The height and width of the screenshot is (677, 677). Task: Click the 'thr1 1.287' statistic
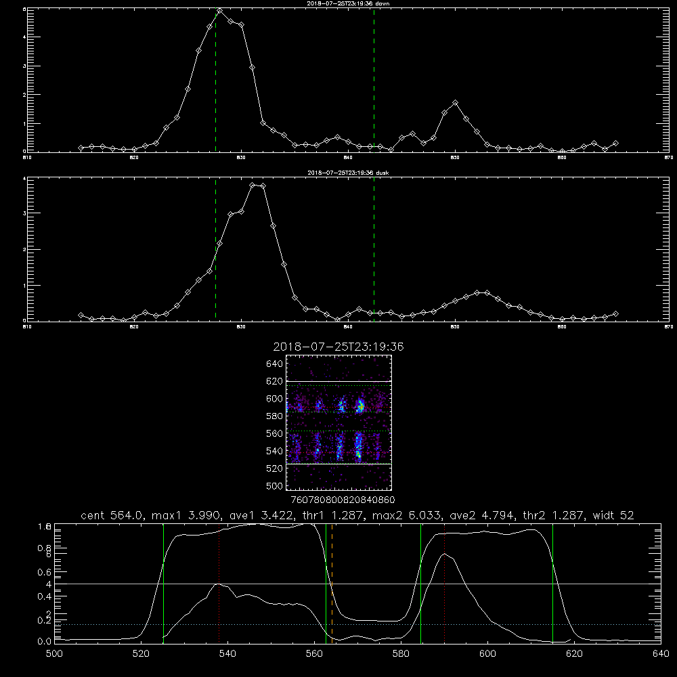334,515
